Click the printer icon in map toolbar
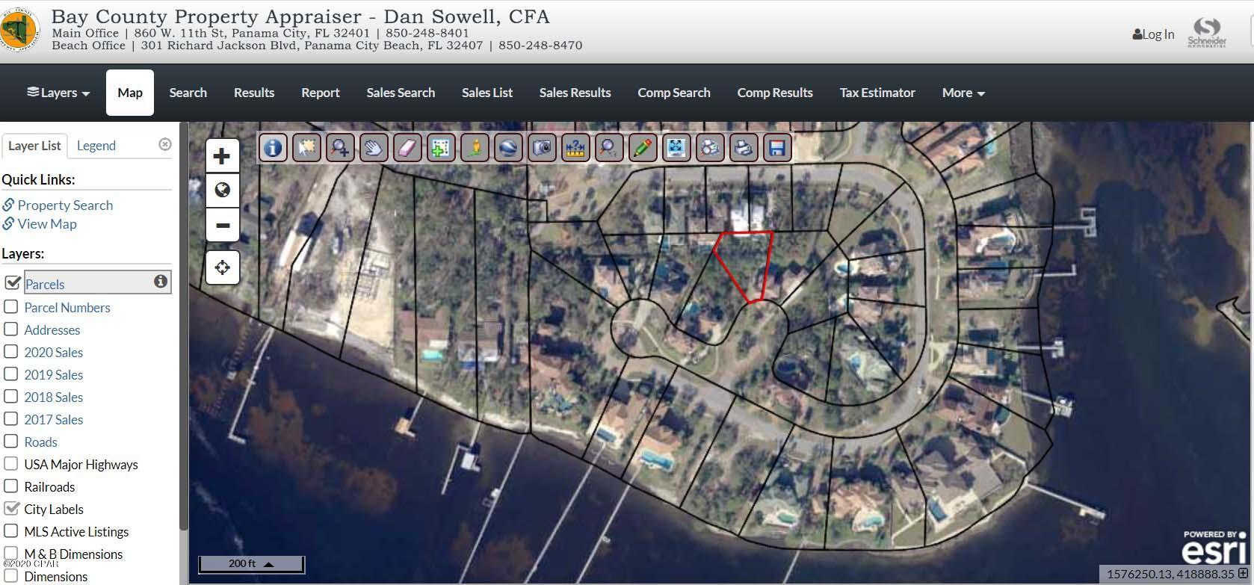1254x585 pixels. tap(743, 148)
